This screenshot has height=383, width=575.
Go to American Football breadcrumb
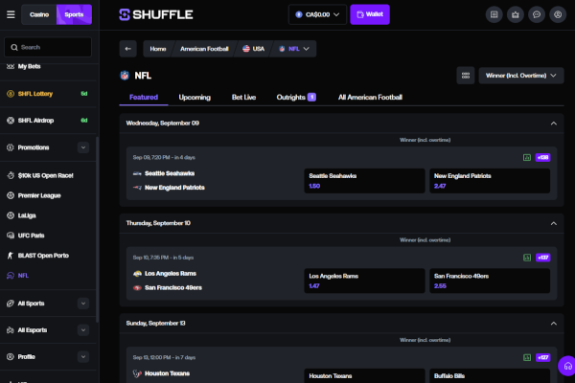coord(204,49)
